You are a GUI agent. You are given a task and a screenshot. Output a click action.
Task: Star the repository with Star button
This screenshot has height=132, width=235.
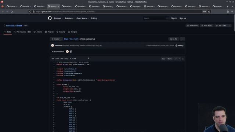pyautogui.click(x=221, y=26)
